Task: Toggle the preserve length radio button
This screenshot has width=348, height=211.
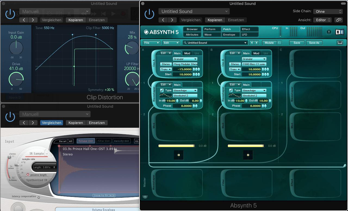Action: click(28, 175)
